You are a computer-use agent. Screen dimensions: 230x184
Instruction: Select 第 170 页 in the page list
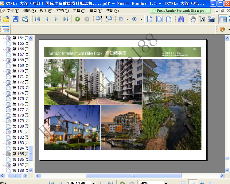pyautogui.click(x=20, y=71)
